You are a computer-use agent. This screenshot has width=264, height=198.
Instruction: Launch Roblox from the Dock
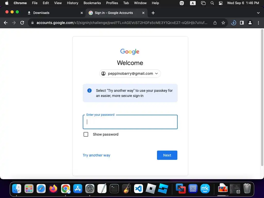coord(151,188)
